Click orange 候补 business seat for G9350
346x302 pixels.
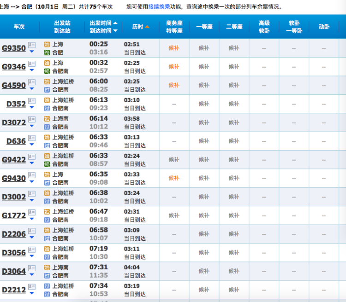174,48
